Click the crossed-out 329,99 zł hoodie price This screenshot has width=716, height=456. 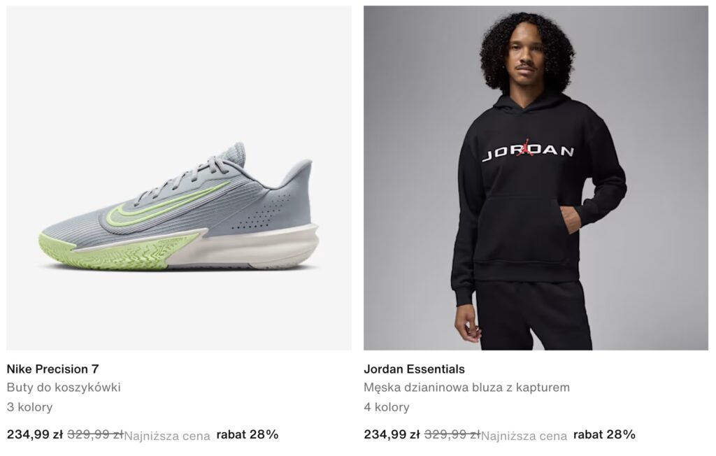pyautogui.click(x=452, y=434)
